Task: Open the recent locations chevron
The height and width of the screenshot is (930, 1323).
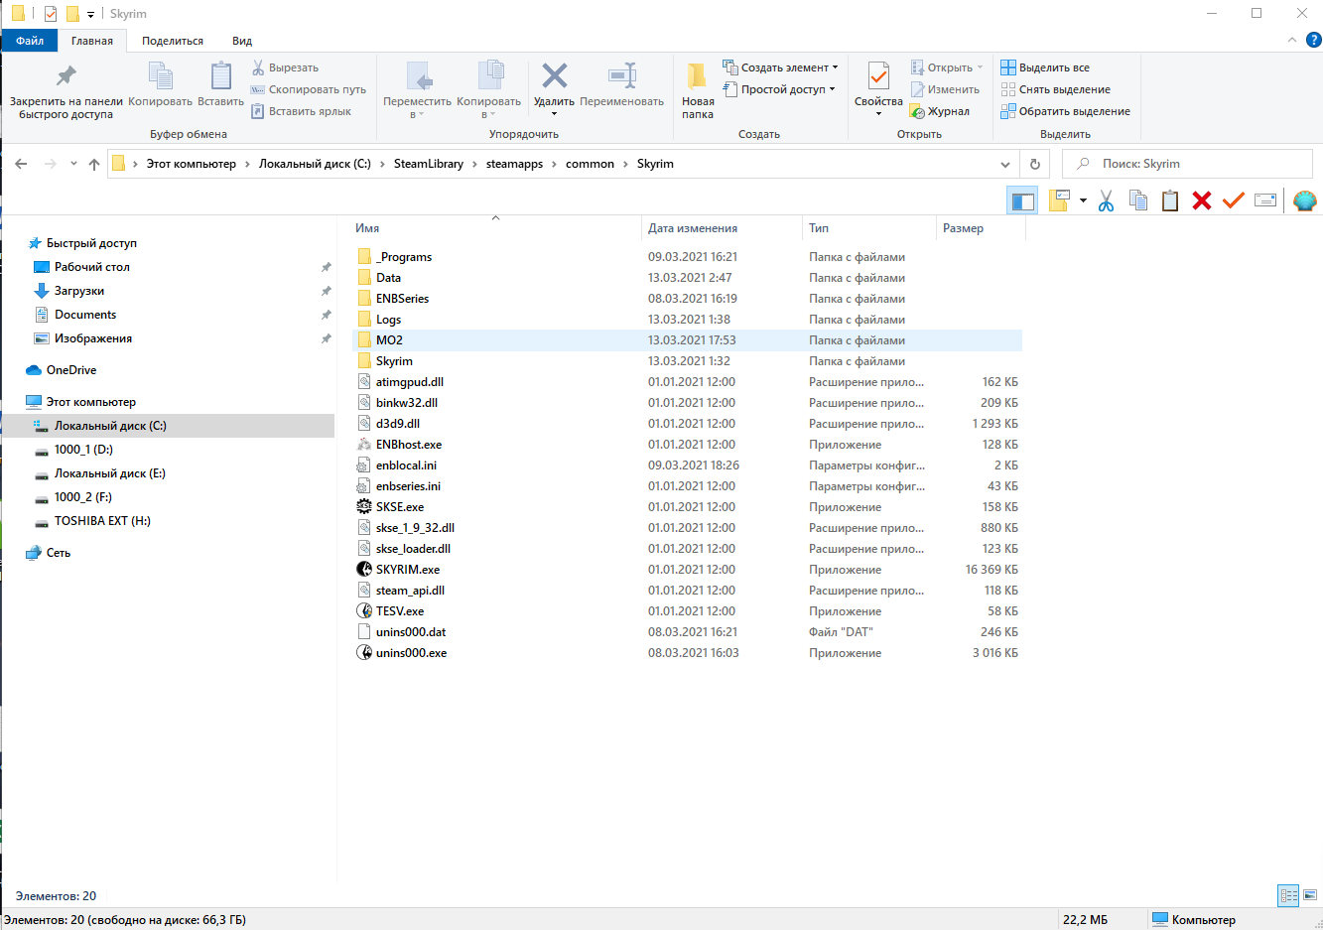Action: [73, 164]
